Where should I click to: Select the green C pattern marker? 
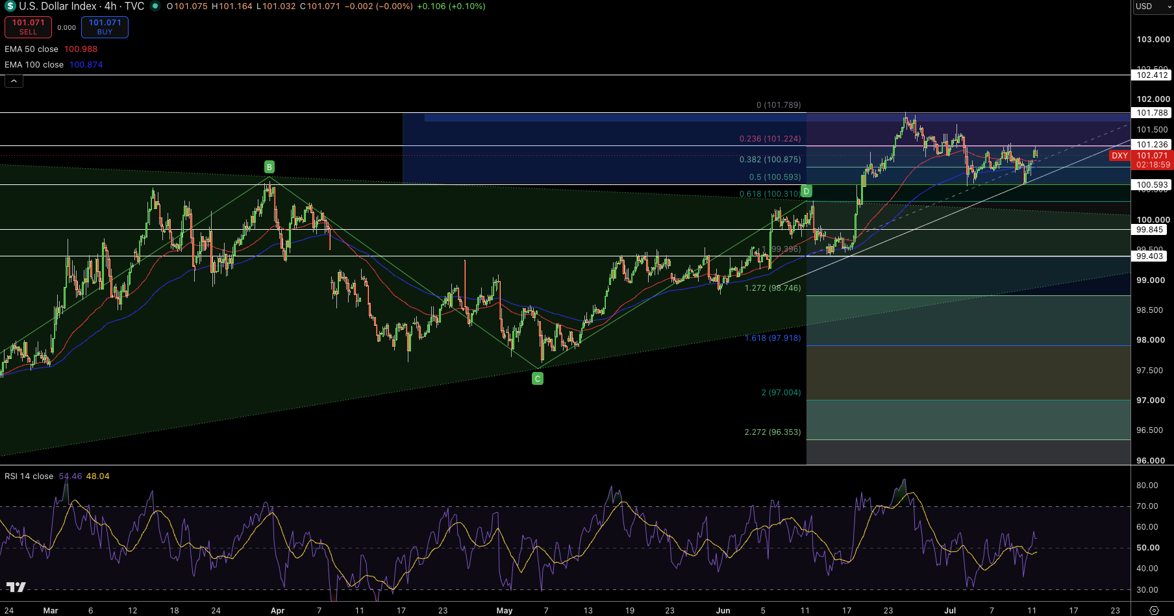(x=538, y=379)
